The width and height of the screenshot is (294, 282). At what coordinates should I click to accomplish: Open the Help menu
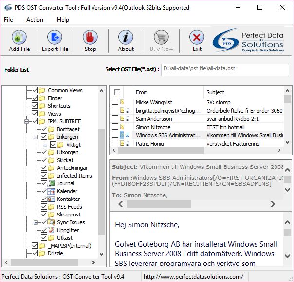63,20
